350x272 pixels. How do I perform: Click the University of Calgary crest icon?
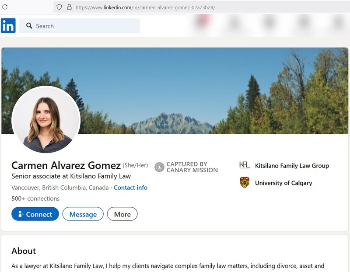(245, 182)
